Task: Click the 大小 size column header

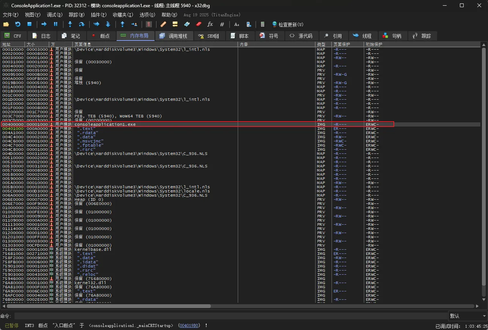Action: [37, 44]
